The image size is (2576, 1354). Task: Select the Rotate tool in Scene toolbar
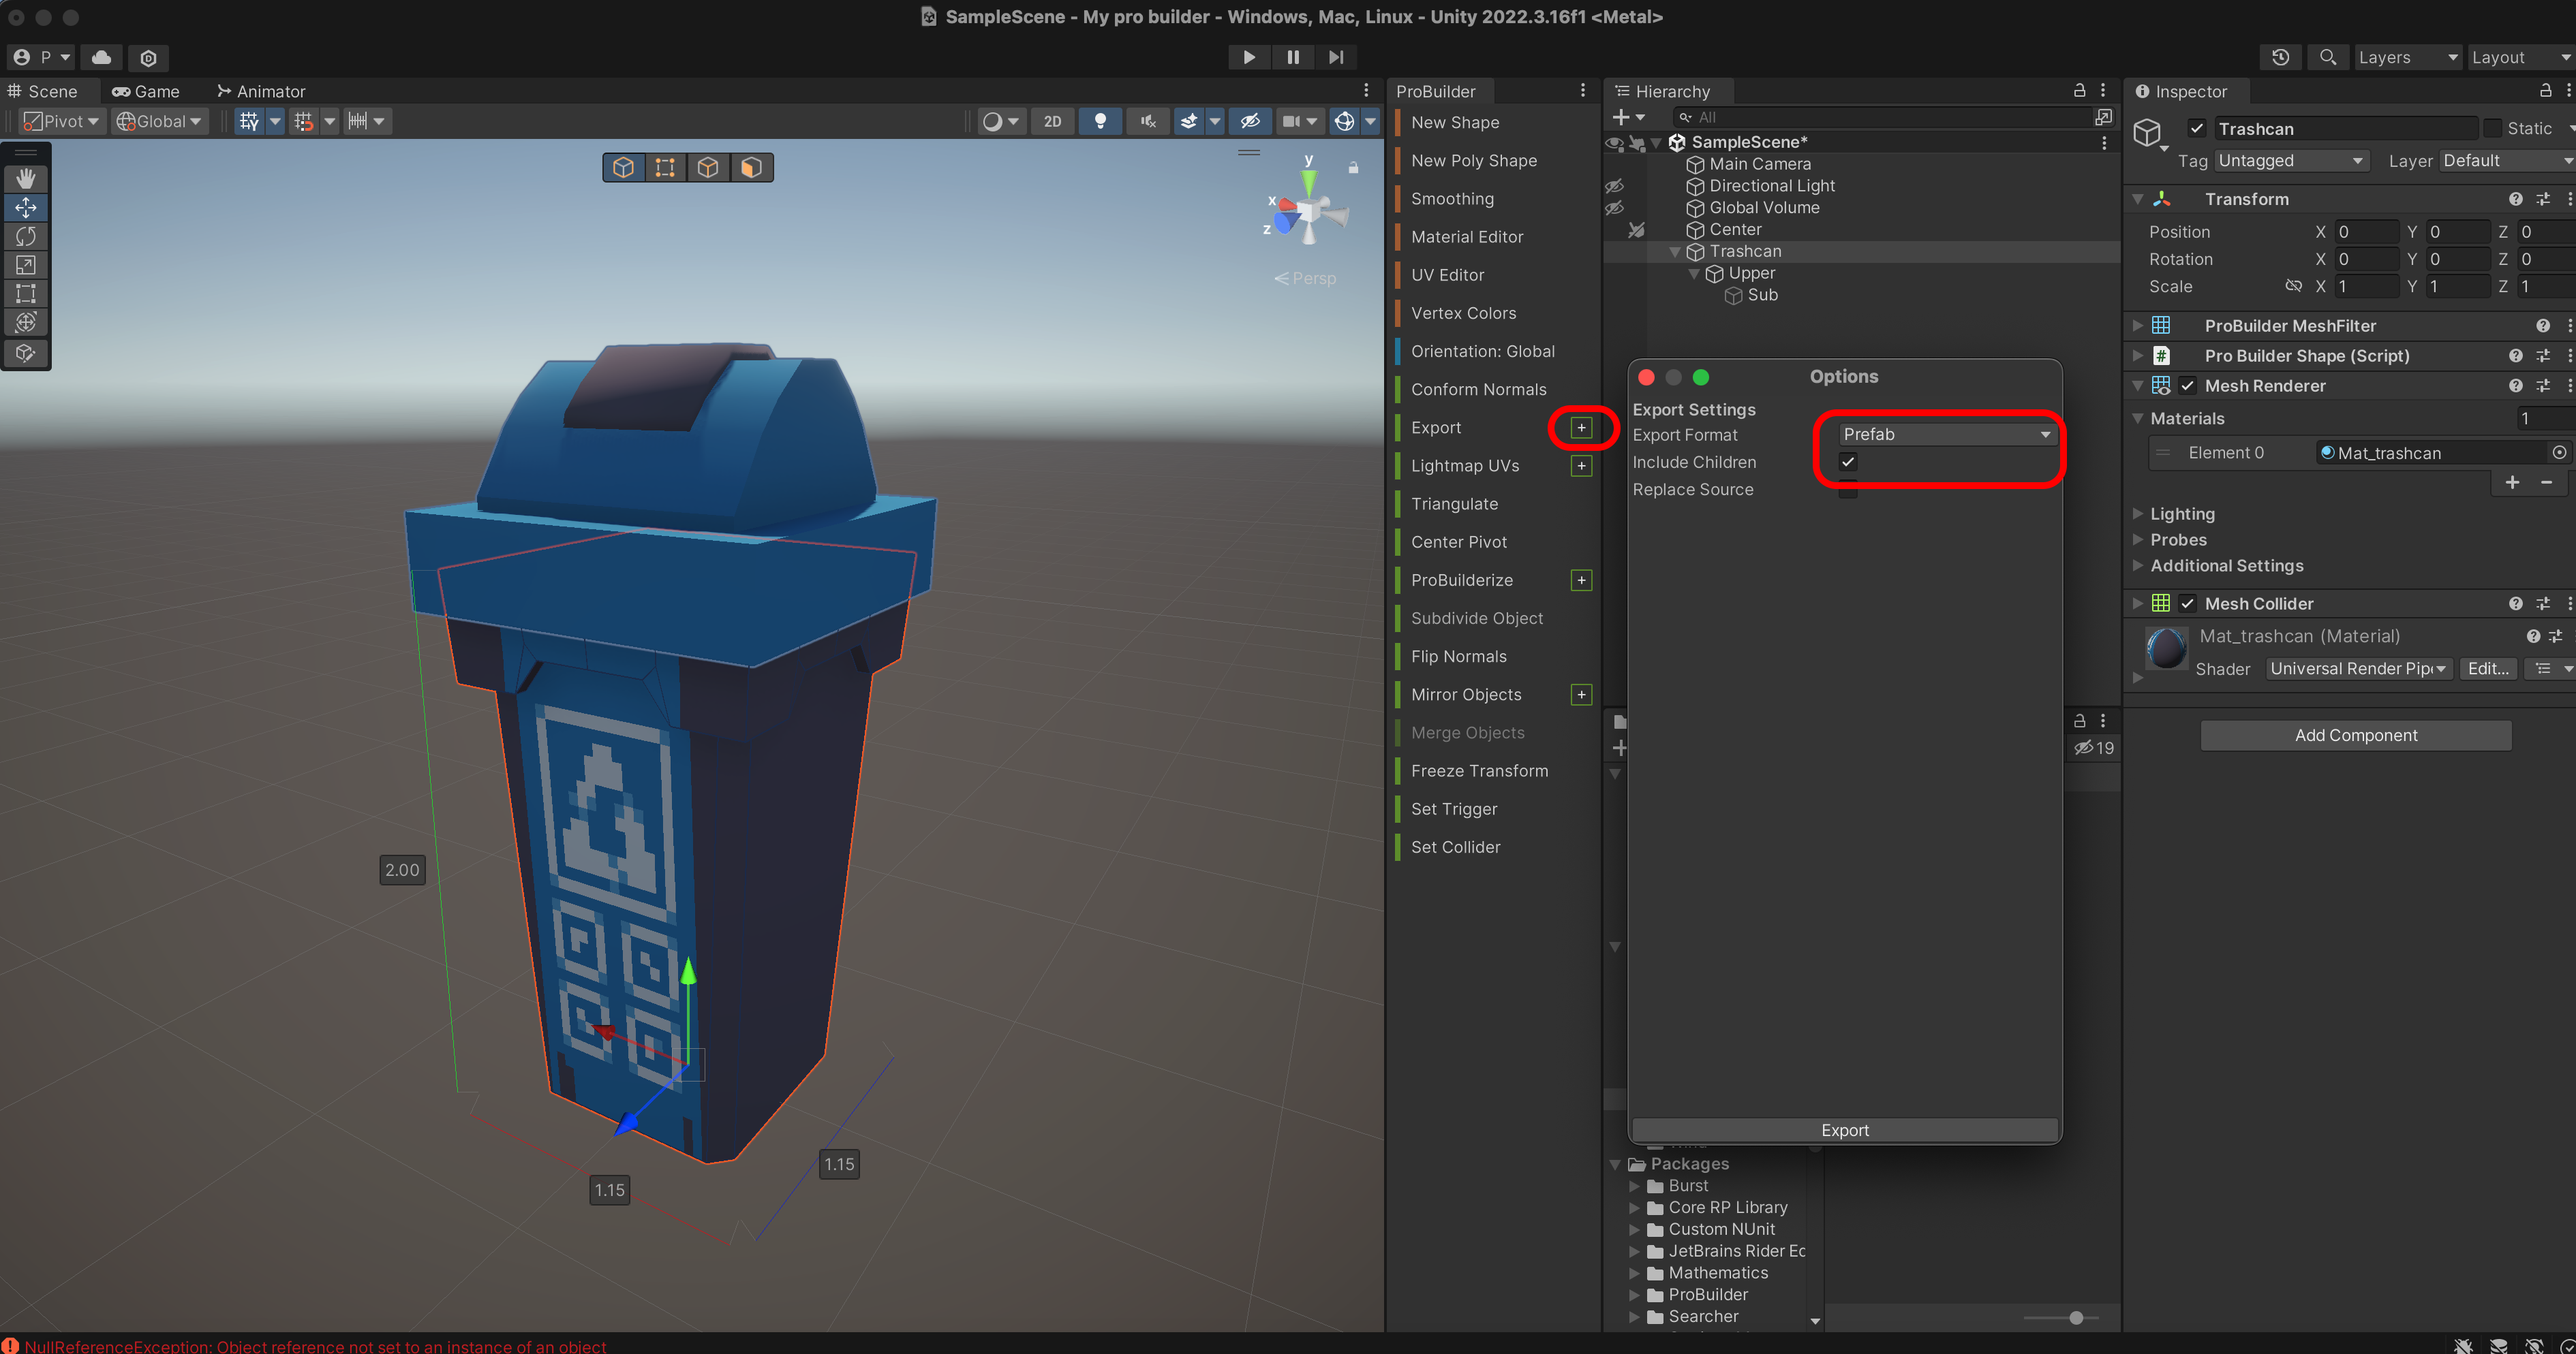(x=26, y=236)
